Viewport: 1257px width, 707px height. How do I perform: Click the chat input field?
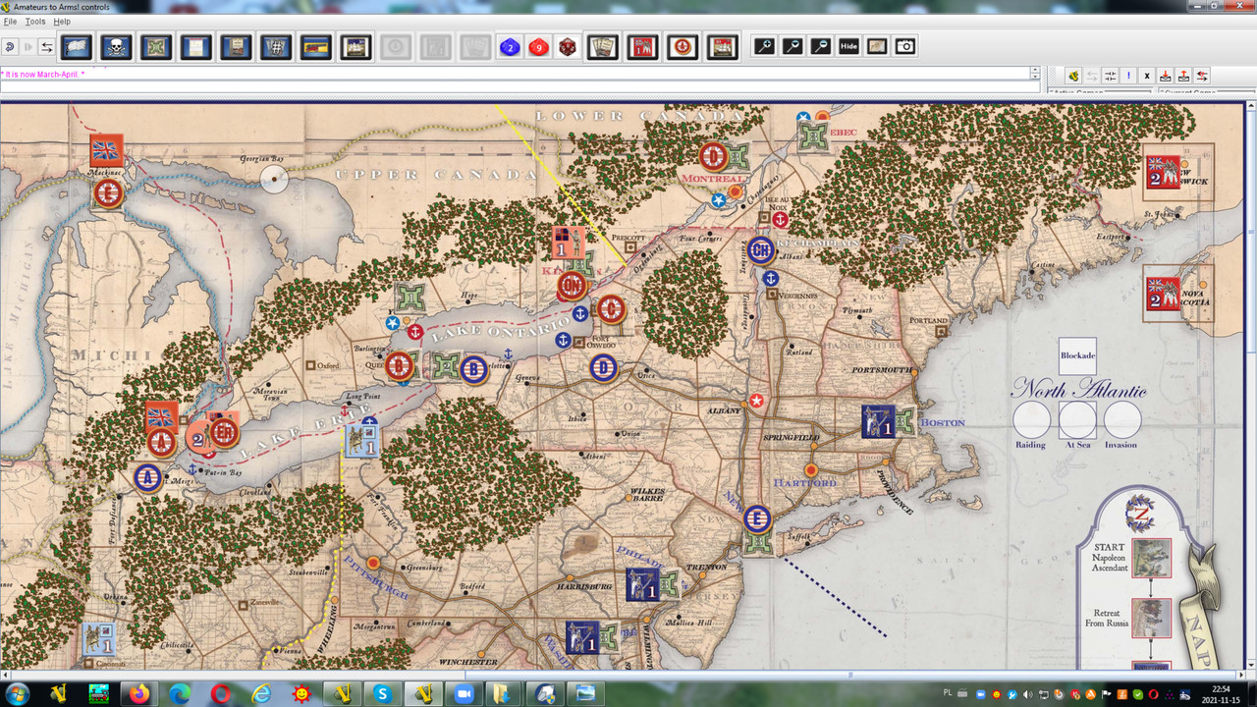[519, 87]
